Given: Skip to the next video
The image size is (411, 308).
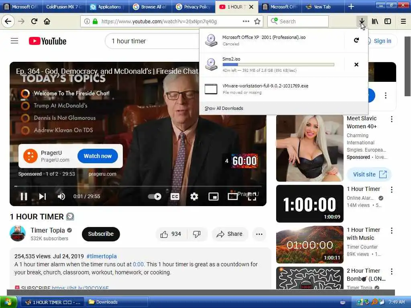Looking at the screenshot, I should coord(43,197).
